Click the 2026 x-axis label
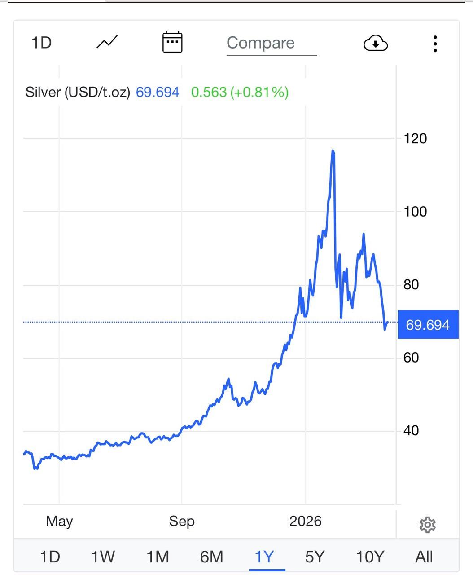This screenshot has height=575, width=473. tap(306, 521)
